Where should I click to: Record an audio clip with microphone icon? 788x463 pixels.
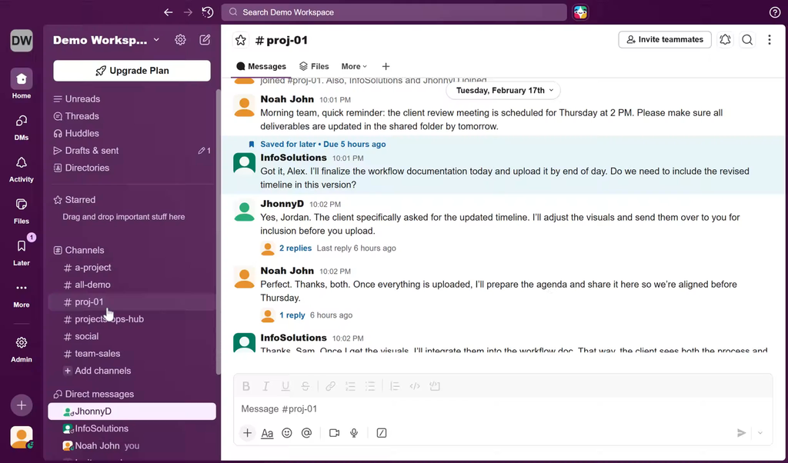pos(354,433)
